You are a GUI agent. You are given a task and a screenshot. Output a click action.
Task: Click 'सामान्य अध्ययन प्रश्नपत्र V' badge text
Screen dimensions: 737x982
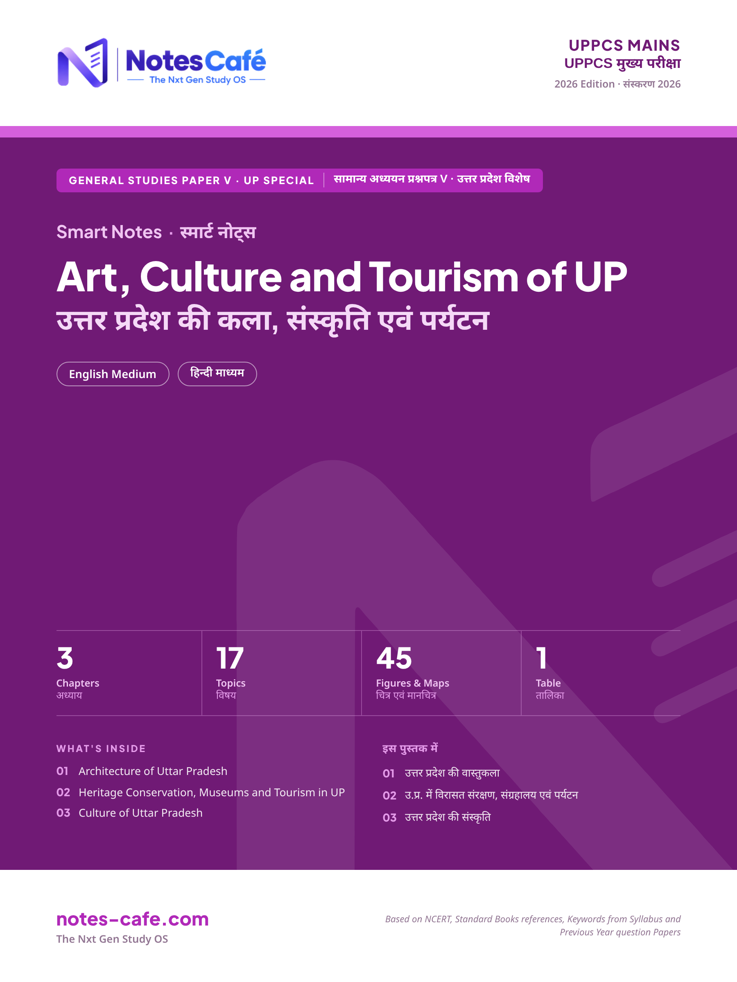(390, 179)
